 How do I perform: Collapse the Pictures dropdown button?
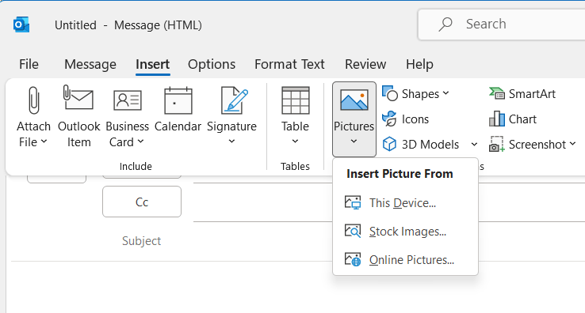point(354,119)
